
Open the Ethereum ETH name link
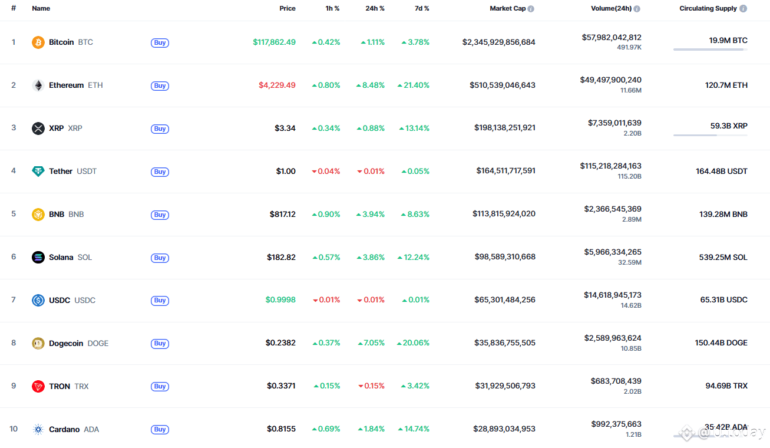pyautogui.click(x=76, y=85)
